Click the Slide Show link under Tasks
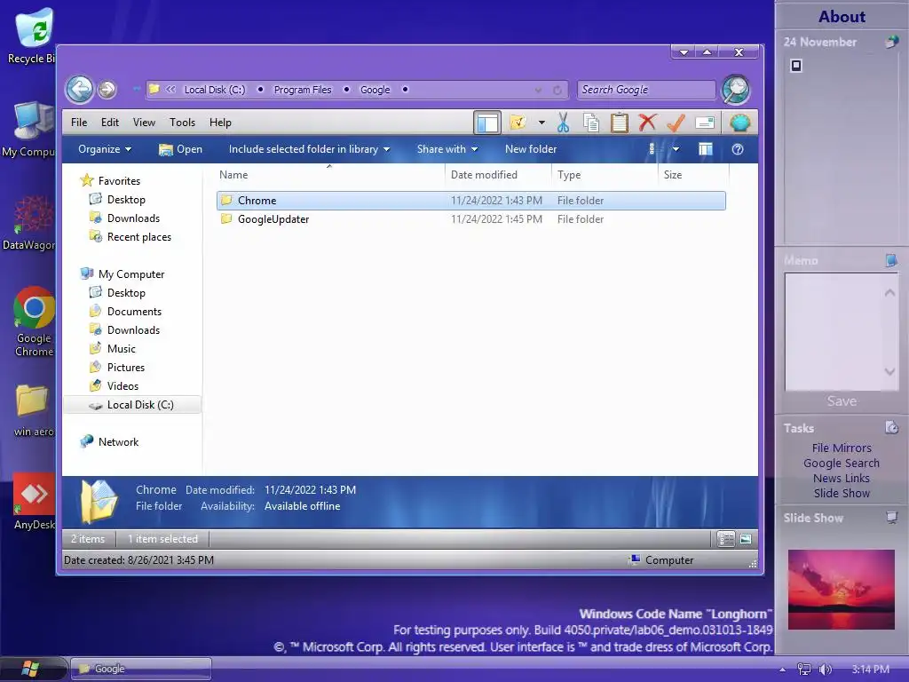The width and height of the screenshot is (909, 682). pyautogui.click(x=842, y=493)
